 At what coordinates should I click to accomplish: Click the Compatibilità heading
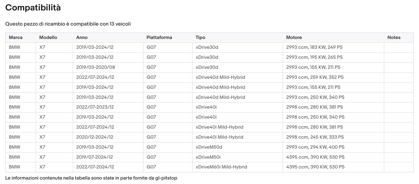(x=33, y=8)
